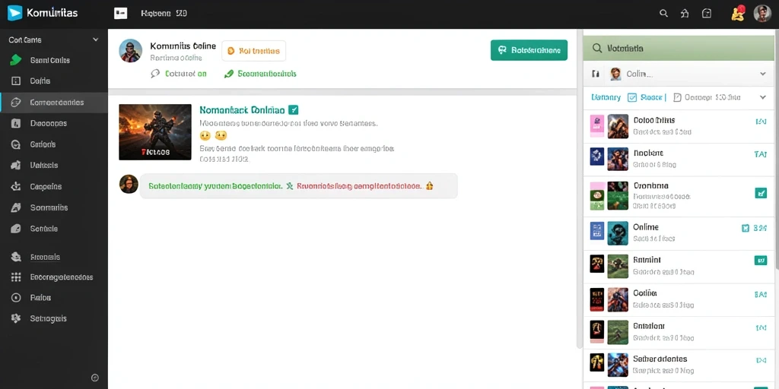Click the icon beside sidebar item 'Brooonis'
This screenshot has width=779, height=389.
point(16,257)
